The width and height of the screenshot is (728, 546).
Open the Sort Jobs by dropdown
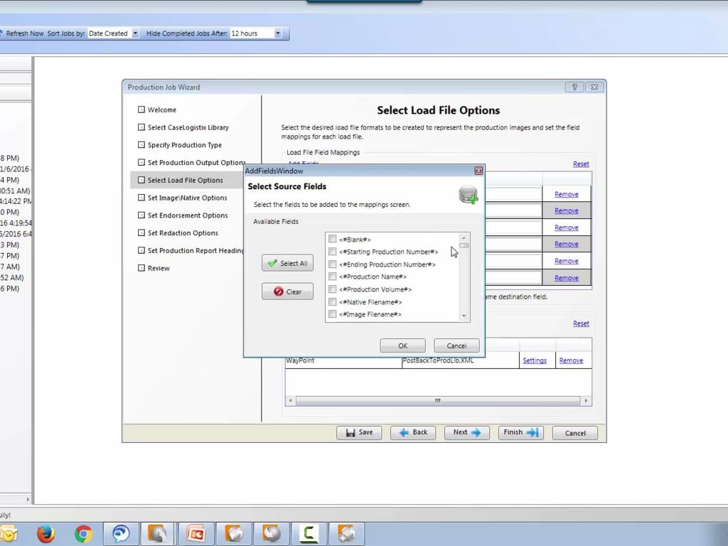135,33
